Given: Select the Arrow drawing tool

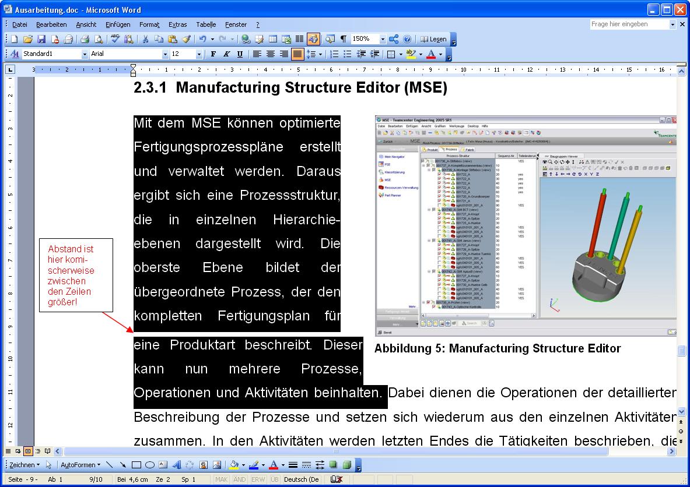Looking at the screenshot, I should point(122,465).
